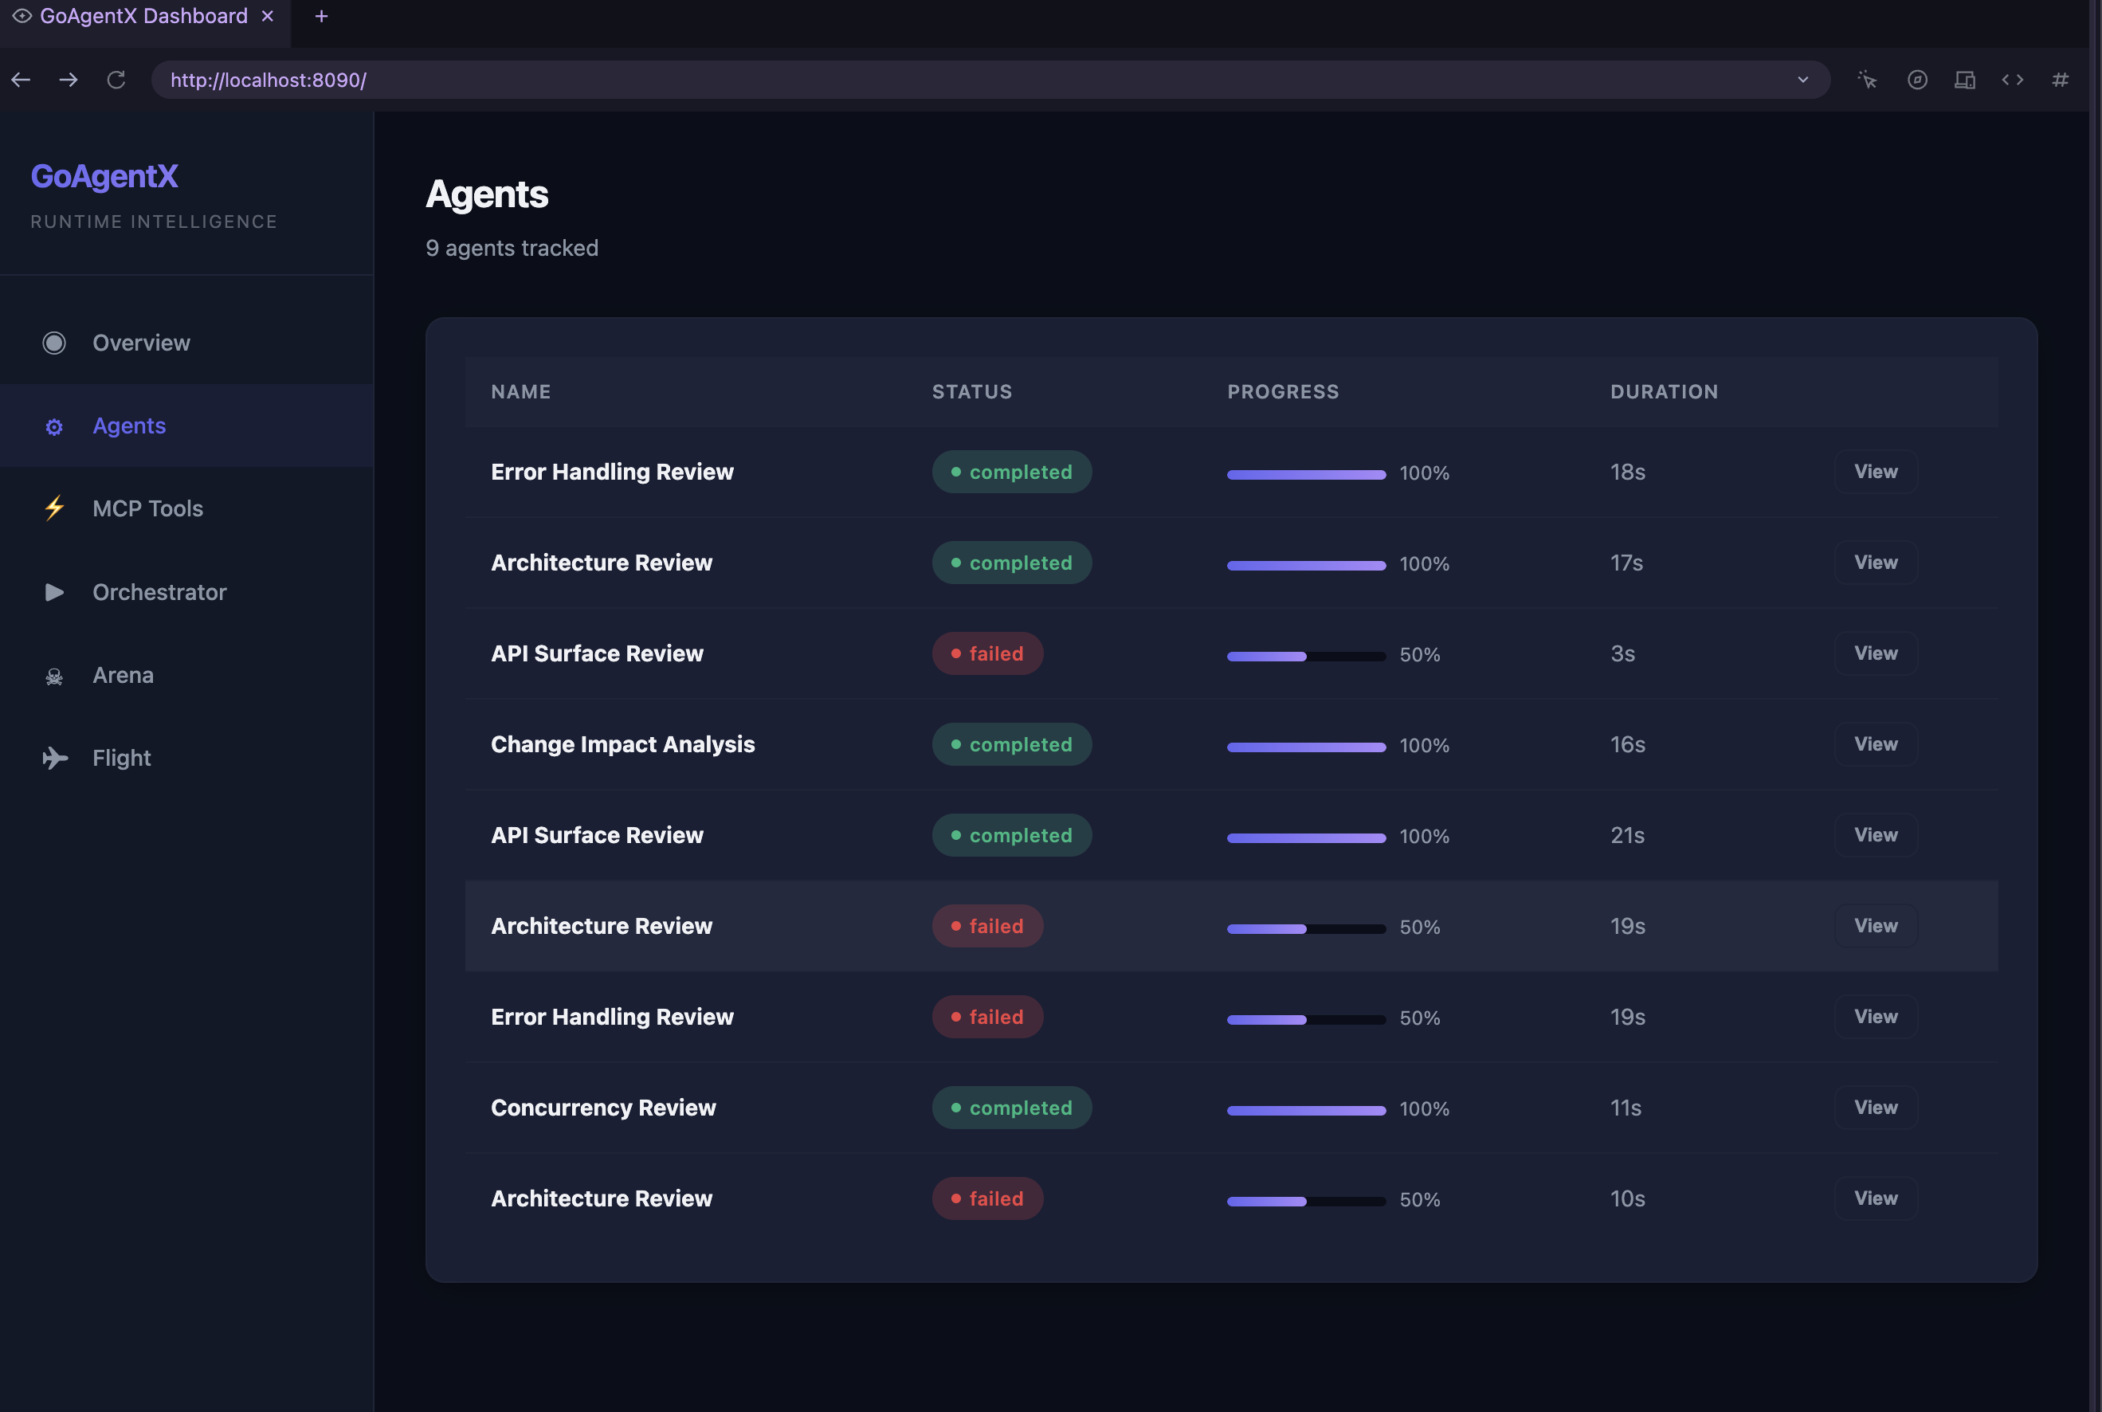
Task: Click the element picker cursor icon
Action: tap(1867, 80)
